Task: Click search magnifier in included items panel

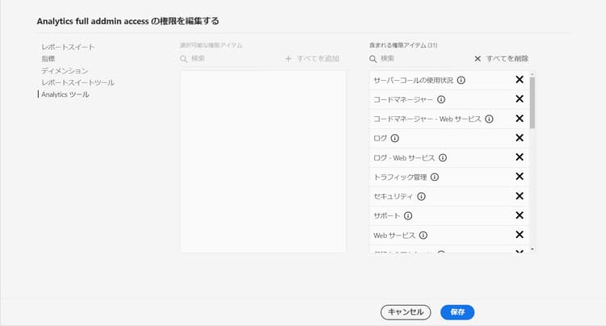Action: 373,59
